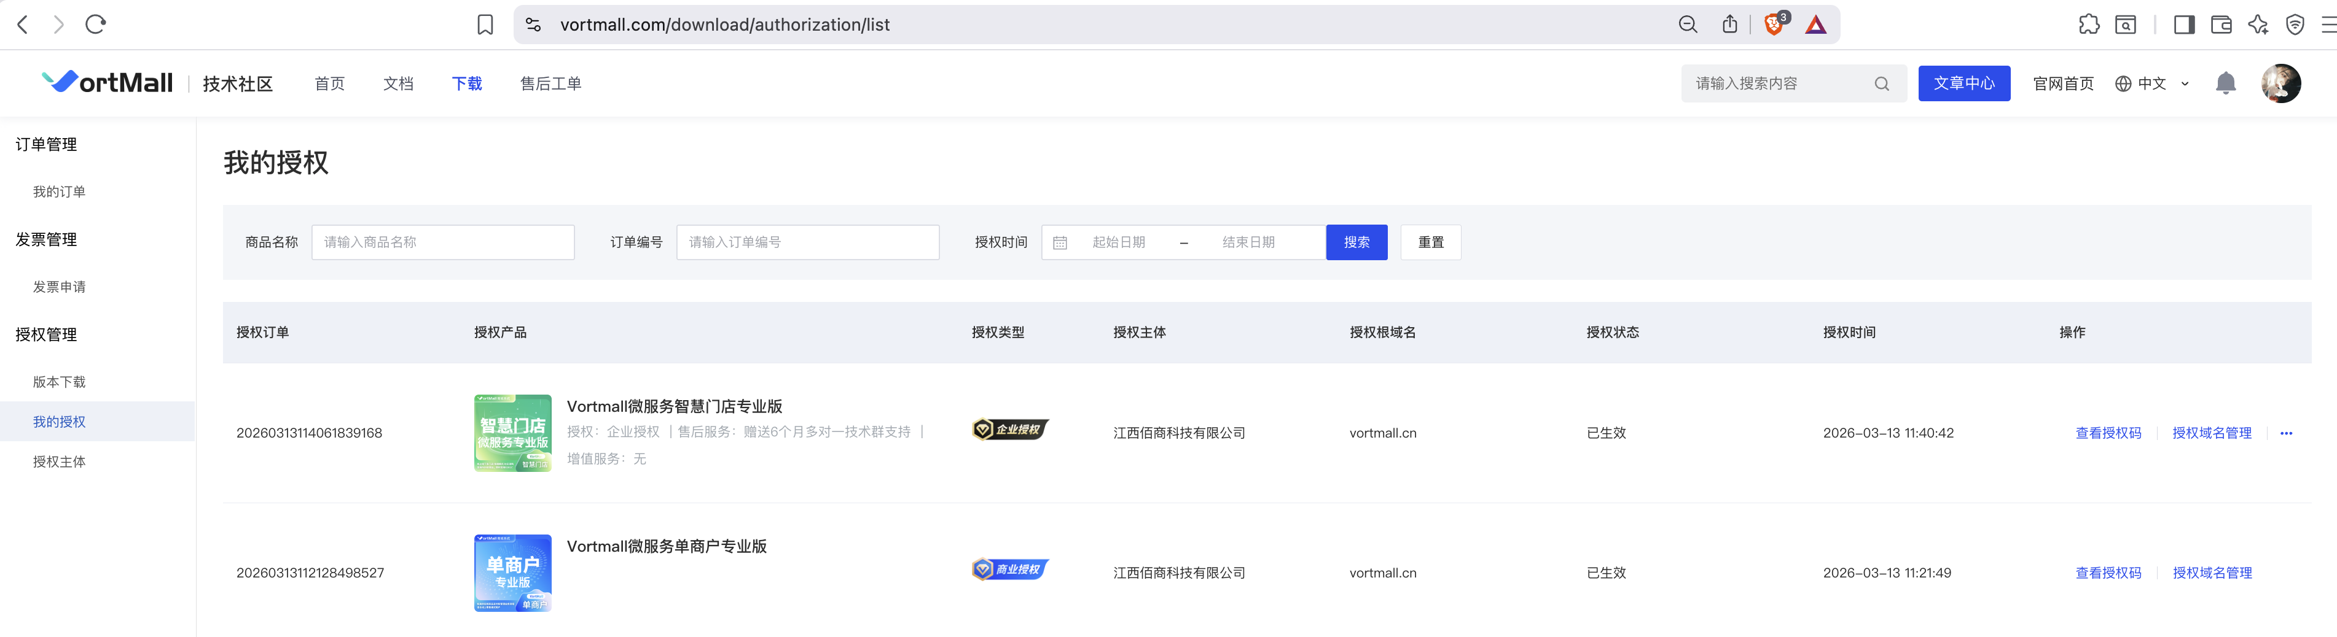
Task: Click the blue 搜索 button
Action: click(1355, 242)
